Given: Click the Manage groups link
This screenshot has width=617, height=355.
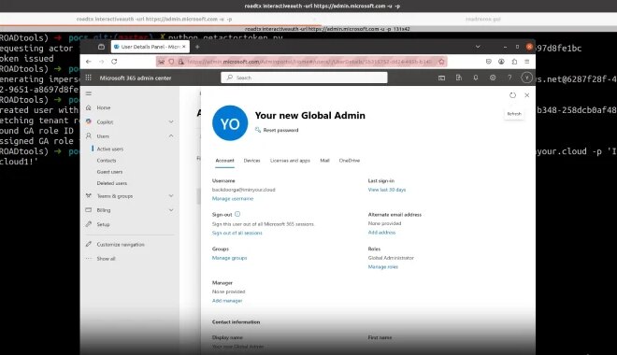Looking at the screenshot, I should (x=229, y=258).
